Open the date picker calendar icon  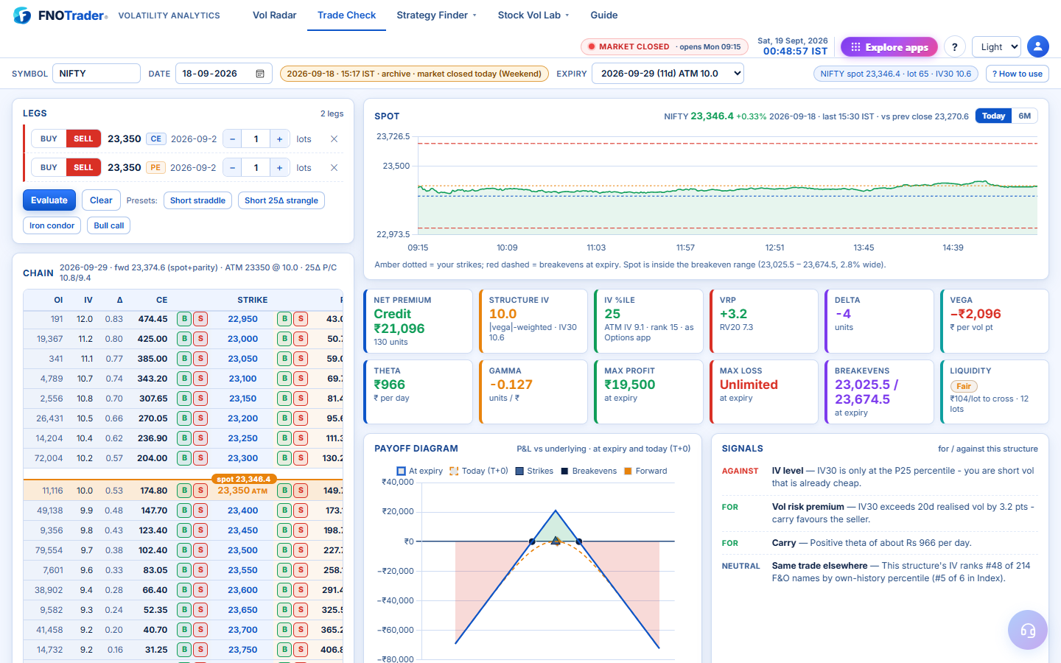pyautogui.click(x=260, y=74)
